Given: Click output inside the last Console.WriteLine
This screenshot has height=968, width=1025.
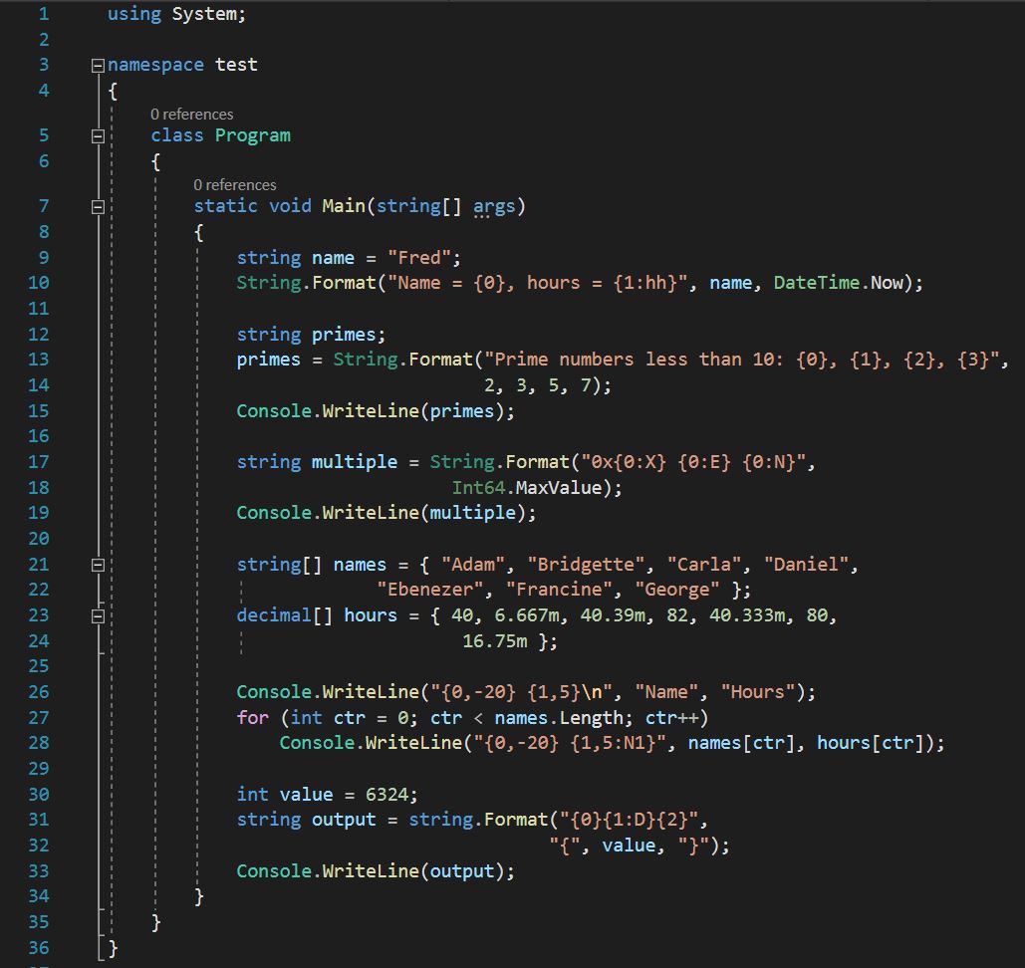Looking at the screenshot, I should point(462,871).
